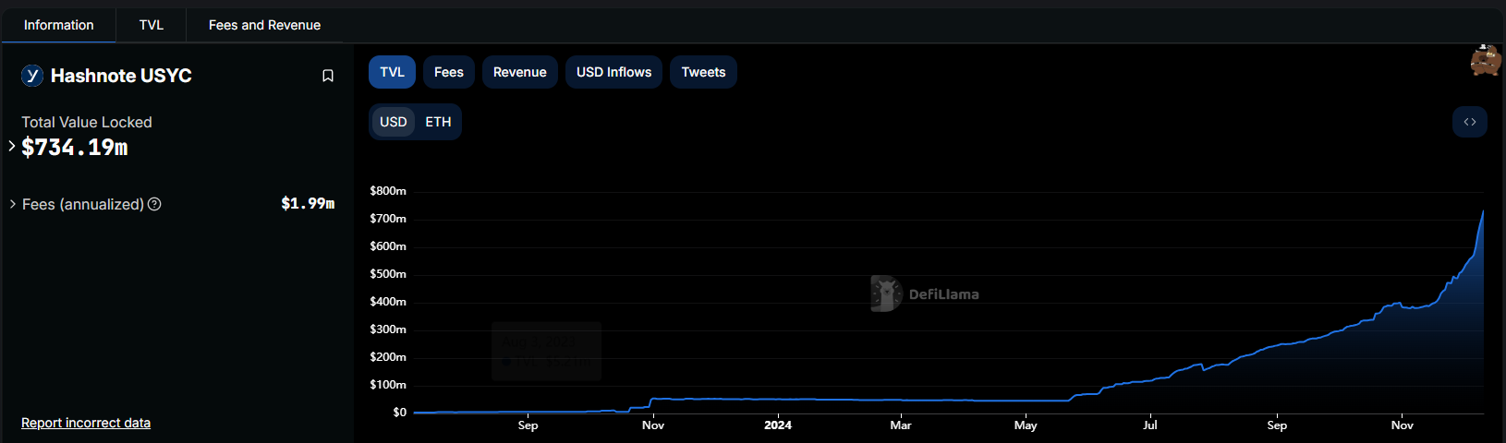Toggle the Tweets chart overlay

(x=703, y=72)
